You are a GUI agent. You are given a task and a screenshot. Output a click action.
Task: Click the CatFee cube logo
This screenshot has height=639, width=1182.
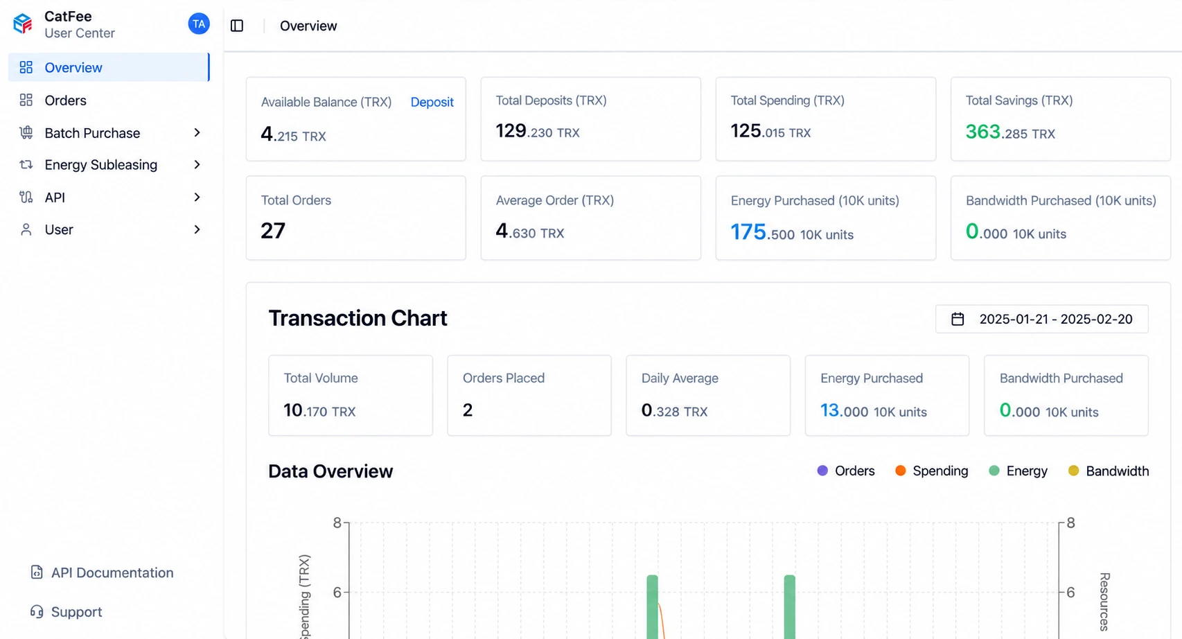point(23,24)
